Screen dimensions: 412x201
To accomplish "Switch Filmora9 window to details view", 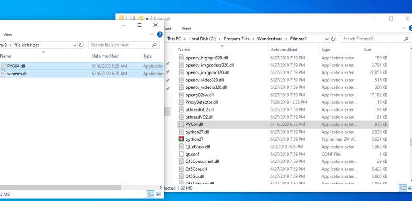I will point(402,188).
